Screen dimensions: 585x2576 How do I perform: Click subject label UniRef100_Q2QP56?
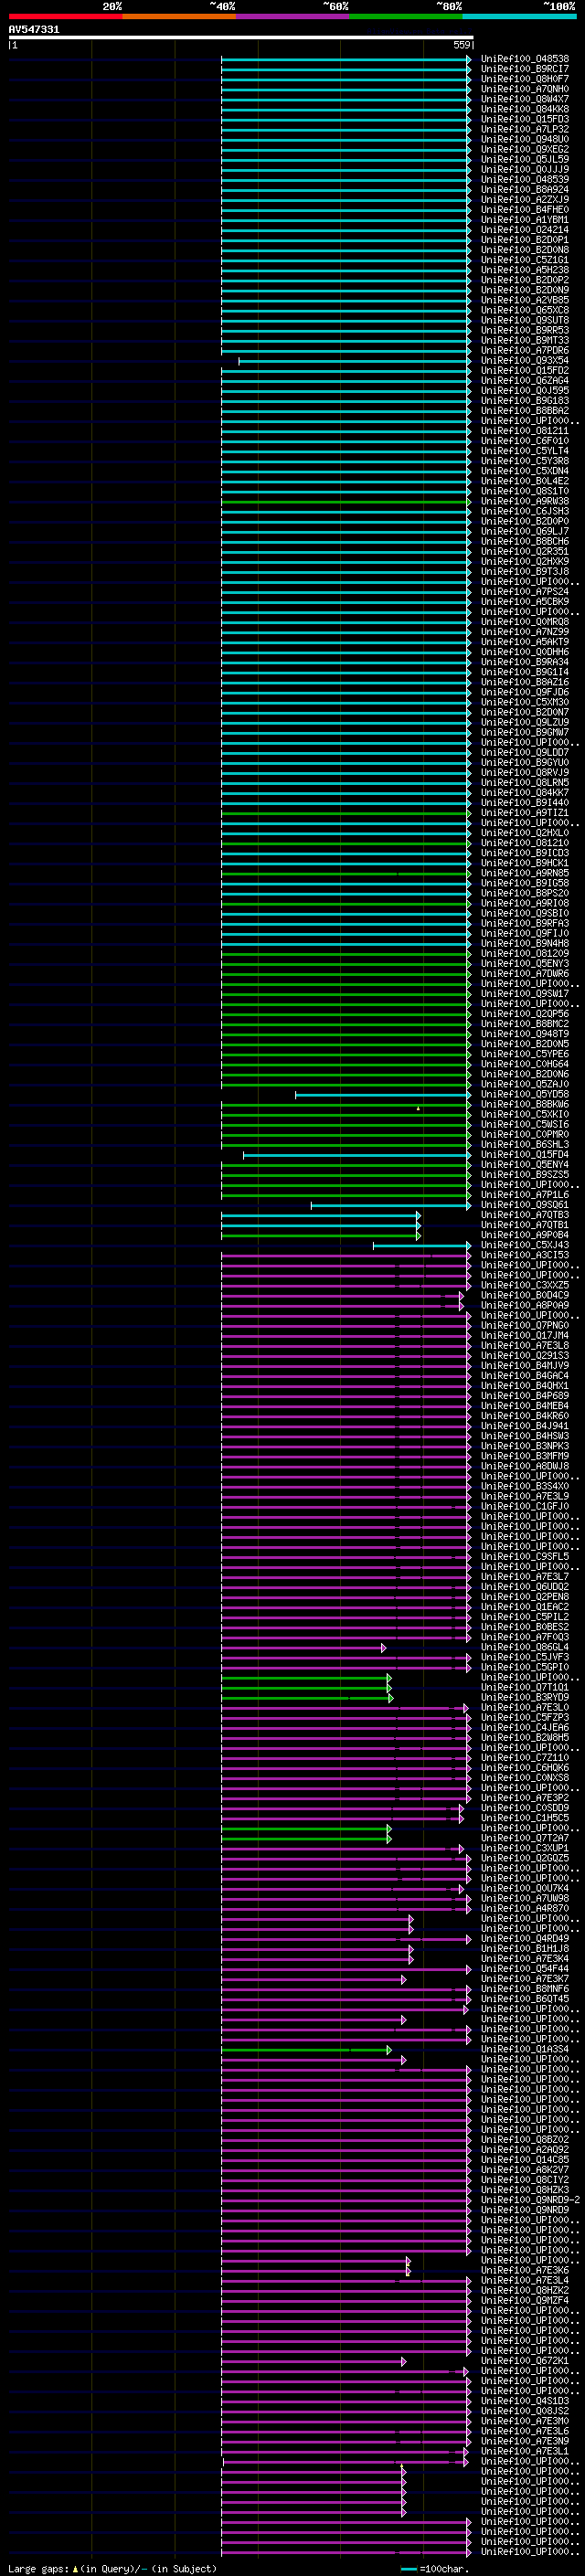point(525,1013)
